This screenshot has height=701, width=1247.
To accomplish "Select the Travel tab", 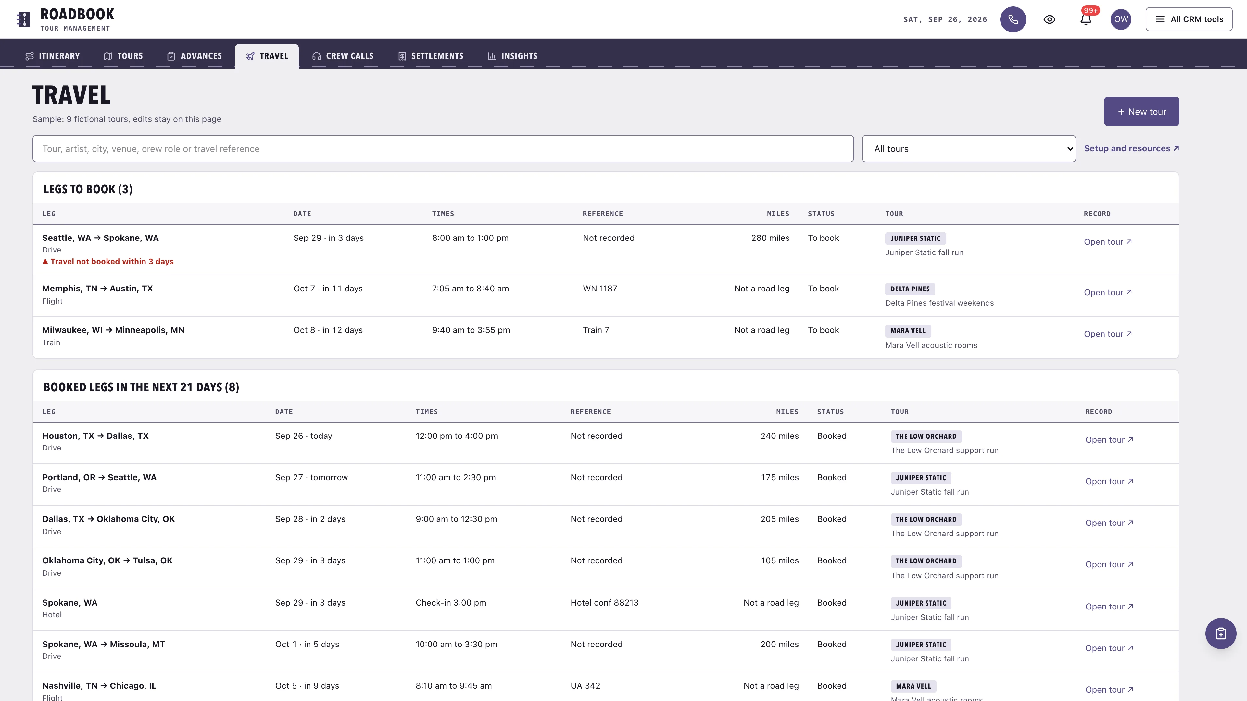I will point(267,56).
